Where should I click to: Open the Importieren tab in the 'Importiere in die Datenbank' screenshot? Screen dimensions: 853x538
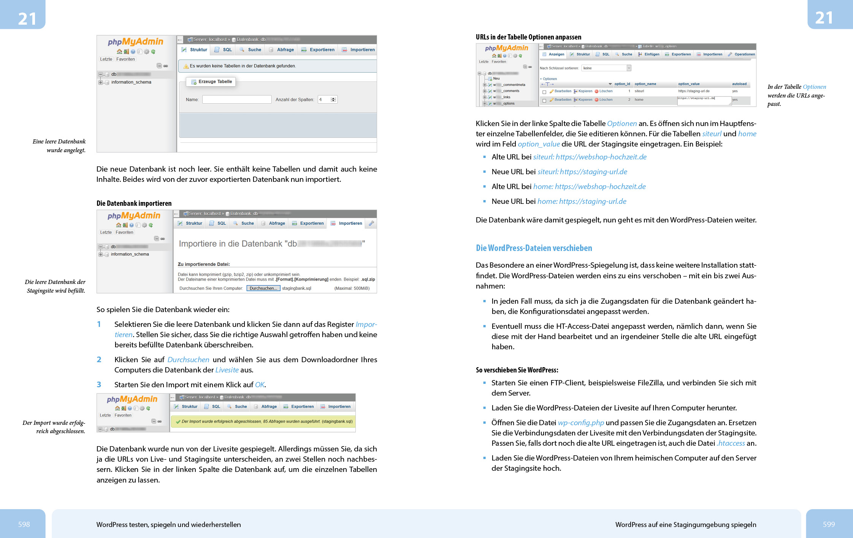346,223
